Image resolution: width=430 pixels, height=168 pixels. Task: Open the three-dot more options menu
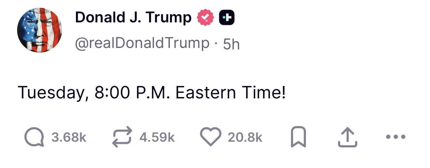pos(396,137)
